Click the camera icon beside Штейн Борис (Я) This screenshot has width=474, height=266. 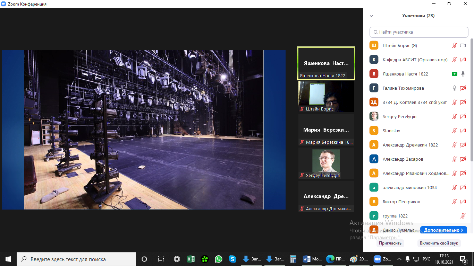(x=463, y=45)
